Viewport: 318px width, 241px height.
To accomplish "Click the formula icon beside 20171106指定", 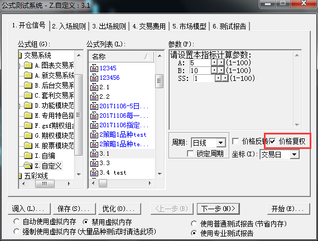I will [94, 125].
